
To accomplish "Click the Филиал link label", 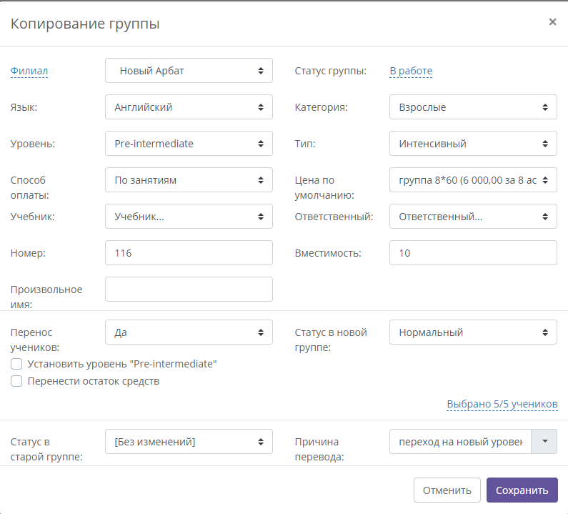I will 29,71.
